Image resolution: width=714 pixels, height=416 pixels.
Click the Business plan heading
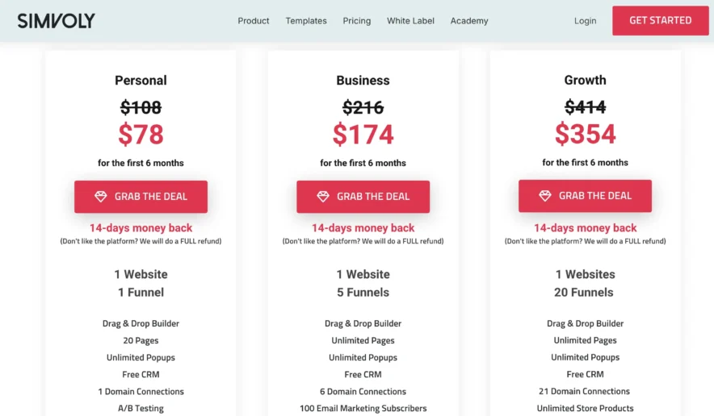point(363,81)
